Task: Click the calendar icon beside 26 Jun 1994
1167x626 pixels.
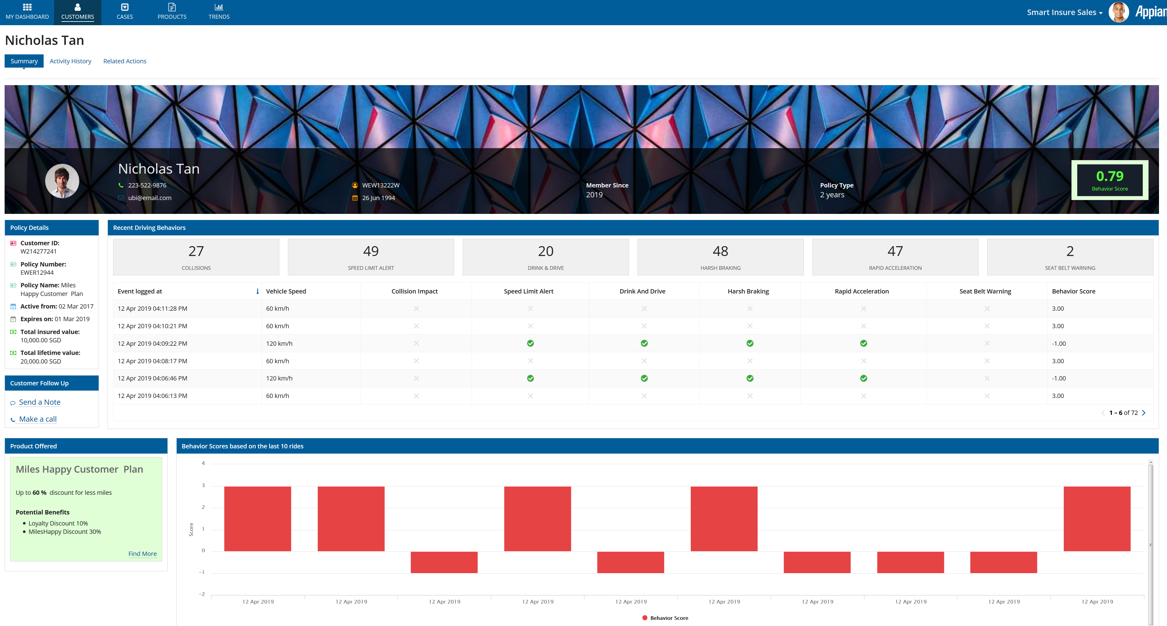Action: 355,198
